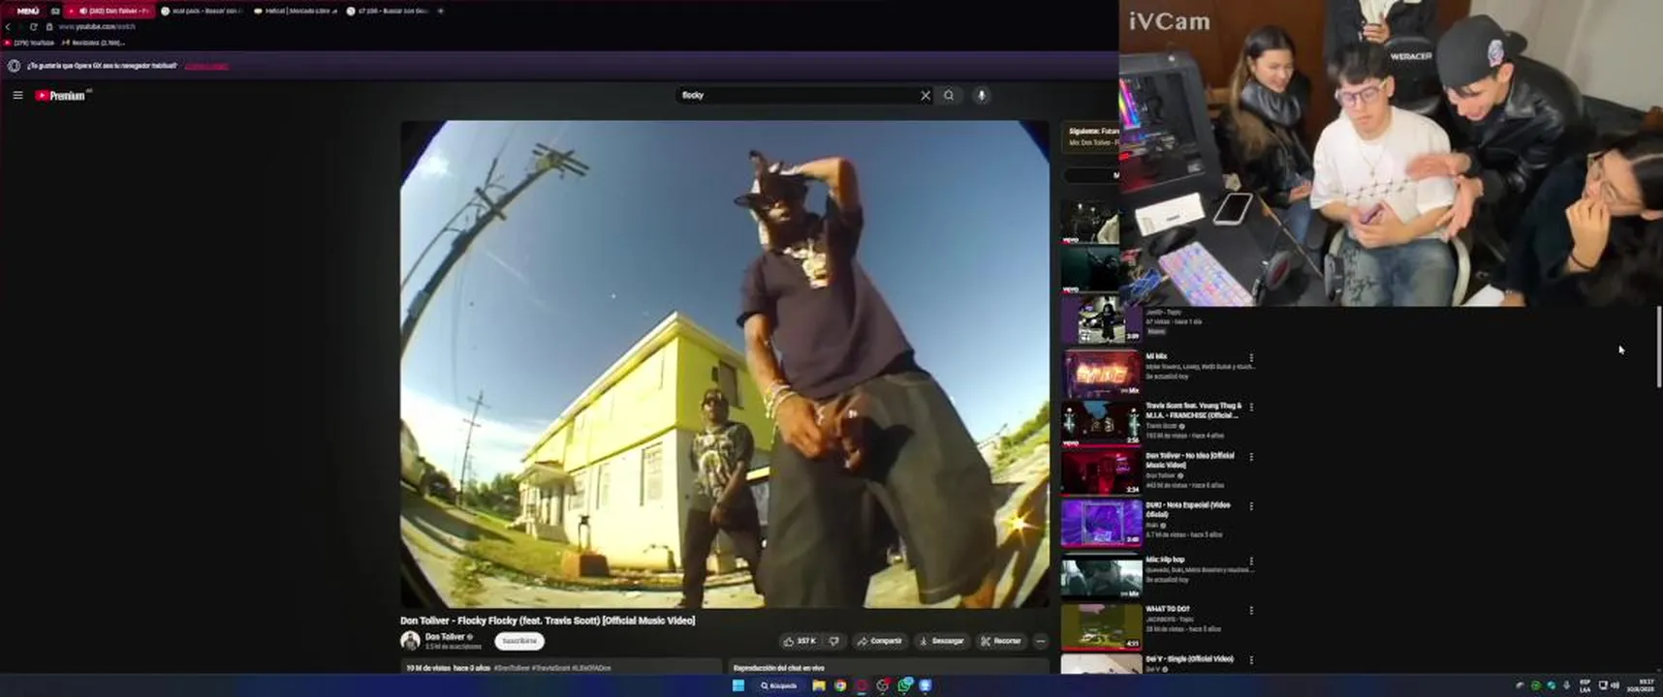Clip the video with Recortar
The height and width of the screenshot is (697, 1663).
click(x=1000, y=641)
